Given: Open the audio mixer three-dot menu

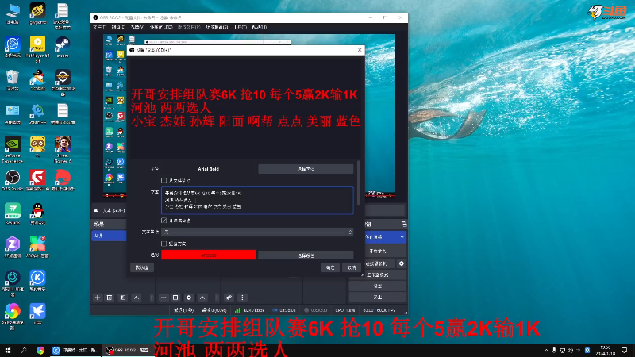Looking at the screenshot, I should (242, 297).
